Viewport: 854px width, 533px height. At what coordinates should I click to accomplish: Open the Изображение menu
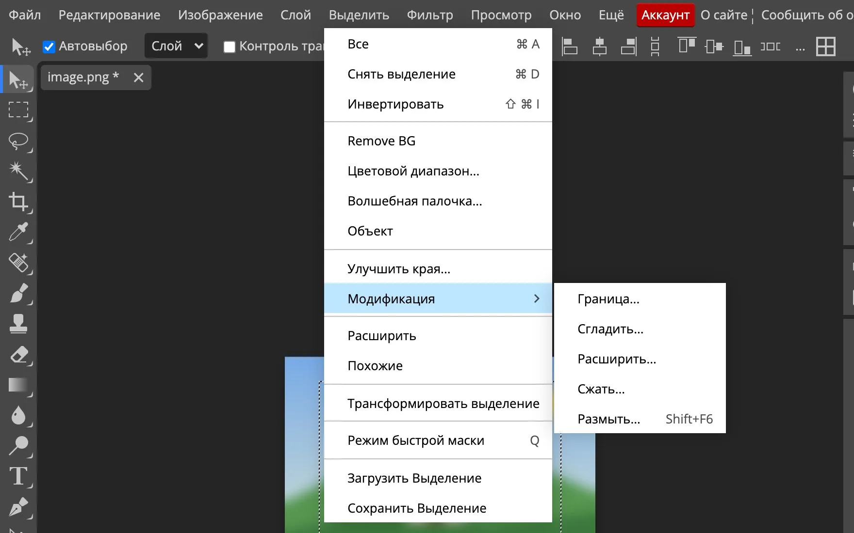click(x=220, y=15)
